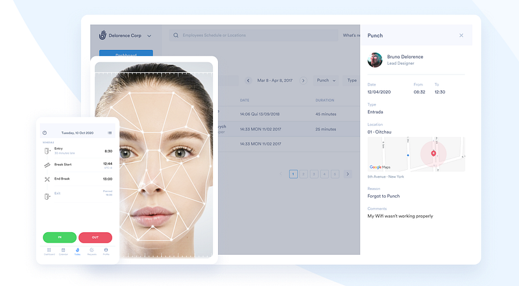This screenshot has width=519, height=286.
Task: Open the mobile Dashboard tab
Action: (x=49, y=252)
